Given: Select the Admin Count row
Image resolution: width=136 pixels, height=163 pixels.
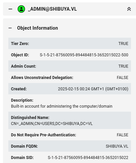Looking at the screenshot, I should (70, 66).
